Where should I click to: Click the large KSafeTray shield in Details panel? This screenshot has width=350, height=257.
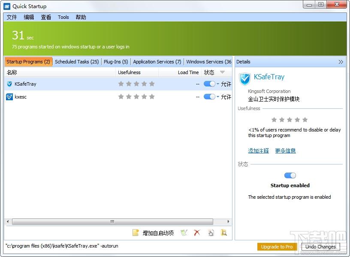click(x=244, y=79)
